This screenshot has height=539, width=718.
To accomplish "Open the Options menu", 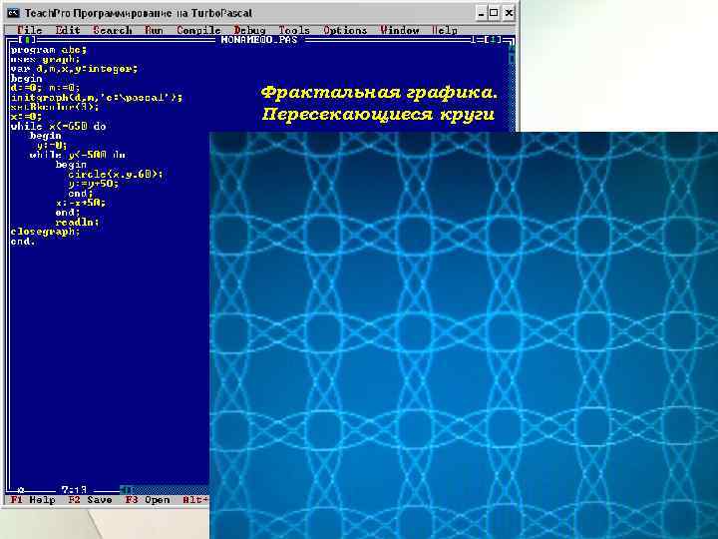I will tap(345, 30).
